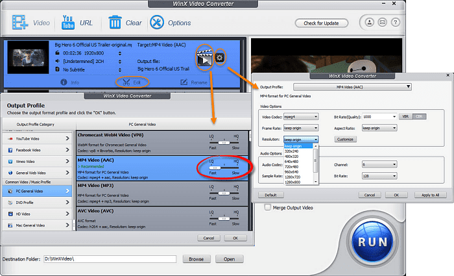Adjust MP4 Video (MP3) quality slider
454x276 pixels.
(224, 193)
